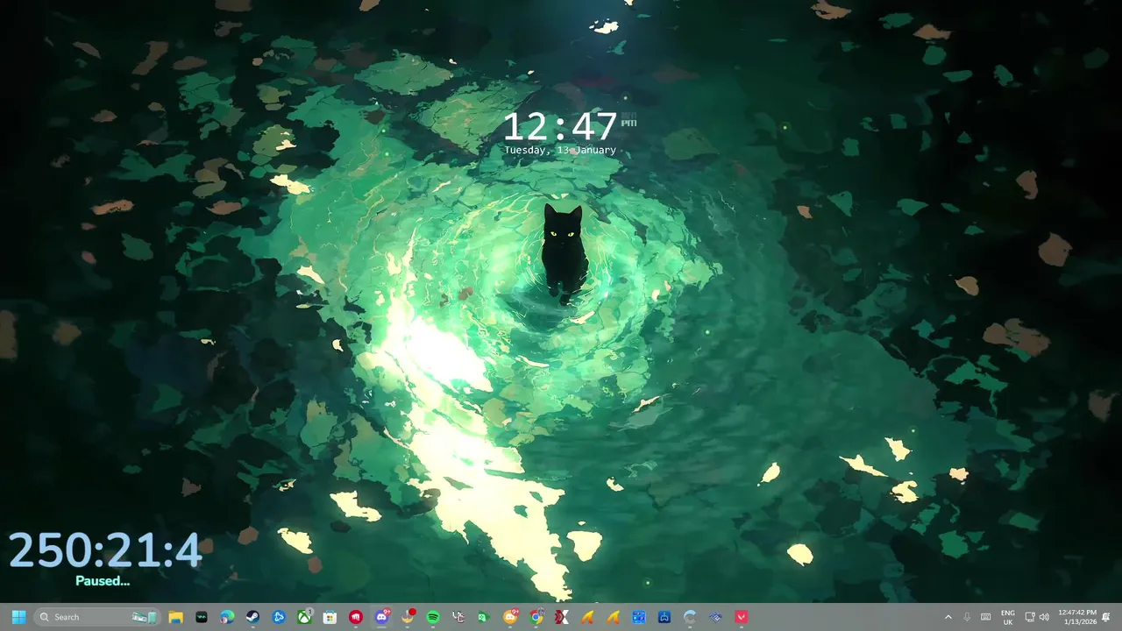Open the taskbar clock showing 12:47:42 PM
Viewport: 1122px width, 631px height.
pos(1076,617)
